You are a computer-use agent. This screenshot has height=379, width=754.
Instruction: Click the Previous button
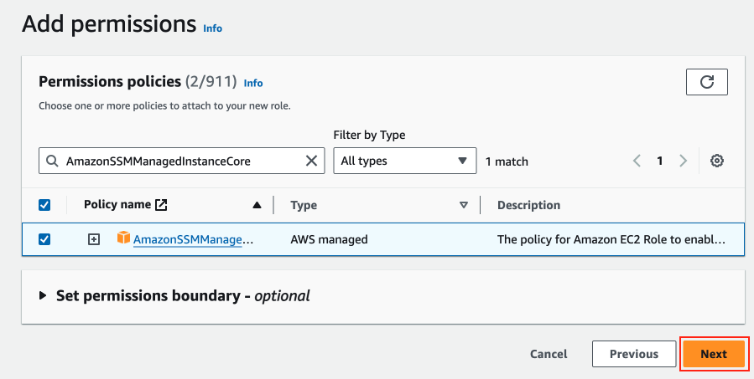633,354
